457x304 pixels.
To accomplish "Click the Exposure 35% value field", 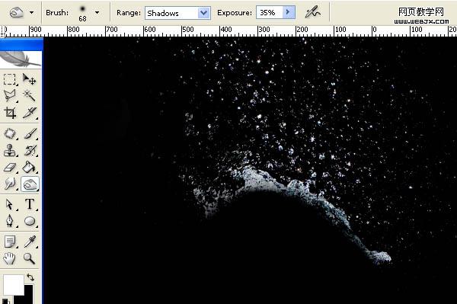I will (x=270, y=12).
